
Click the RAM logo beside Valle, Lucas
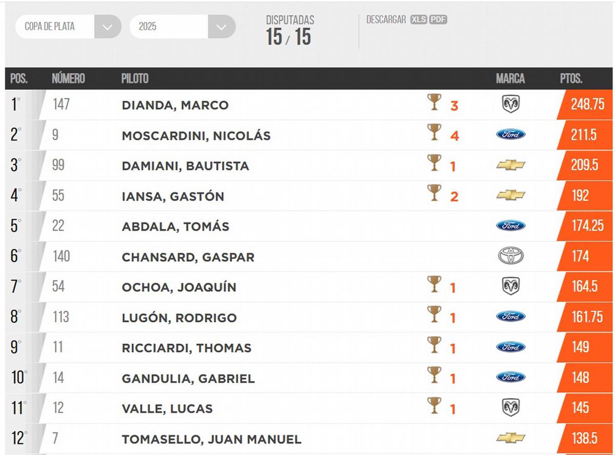click(510, 408)
